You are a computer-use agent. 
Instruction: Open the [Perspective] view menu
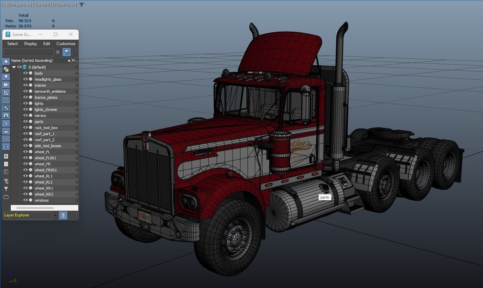coord(20,5)
